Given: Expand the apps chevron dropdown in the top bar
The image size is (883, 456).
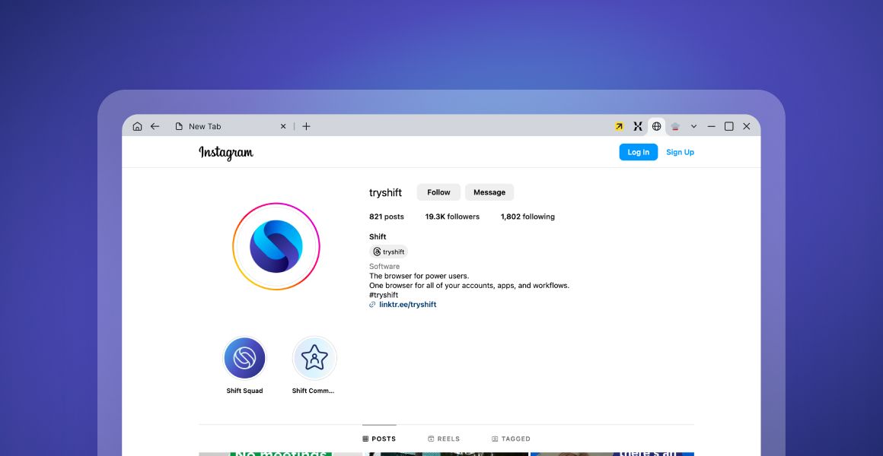Looking at the screenshot, I should 693,126.
